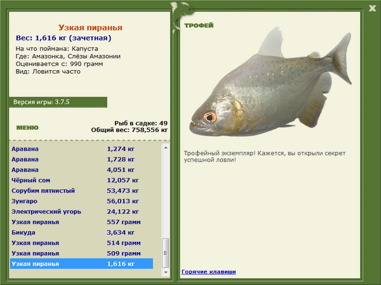
Task: Click the scrollbar down arrow
Action: [166, 272]
